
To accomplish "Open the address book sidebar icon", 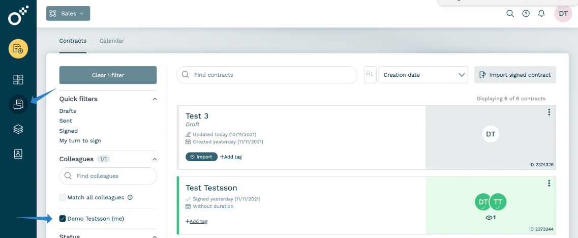I will (x=18, y=154).
